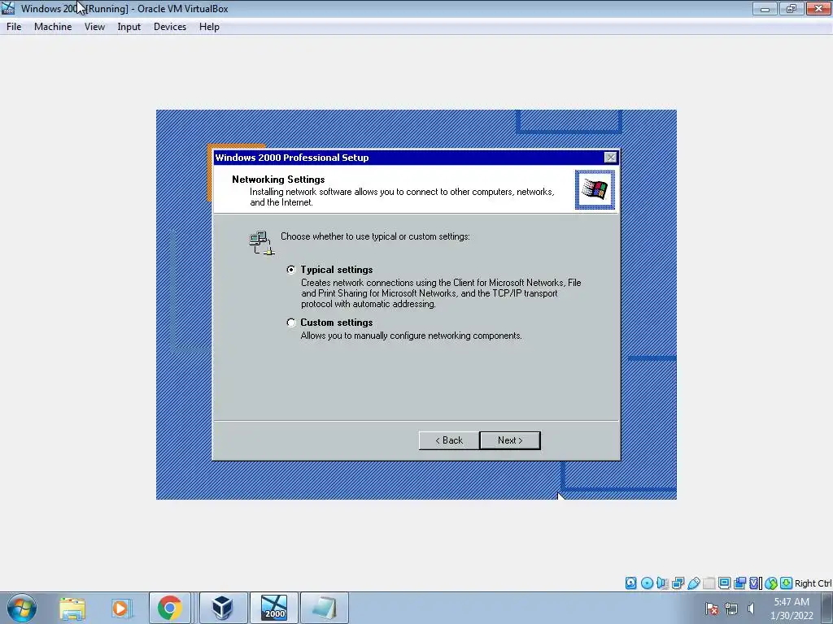Image resolution: width=833 pixels, height=624 pixels.
Task: Click the Action Center flag tray icon
Action: click(712, 608)
